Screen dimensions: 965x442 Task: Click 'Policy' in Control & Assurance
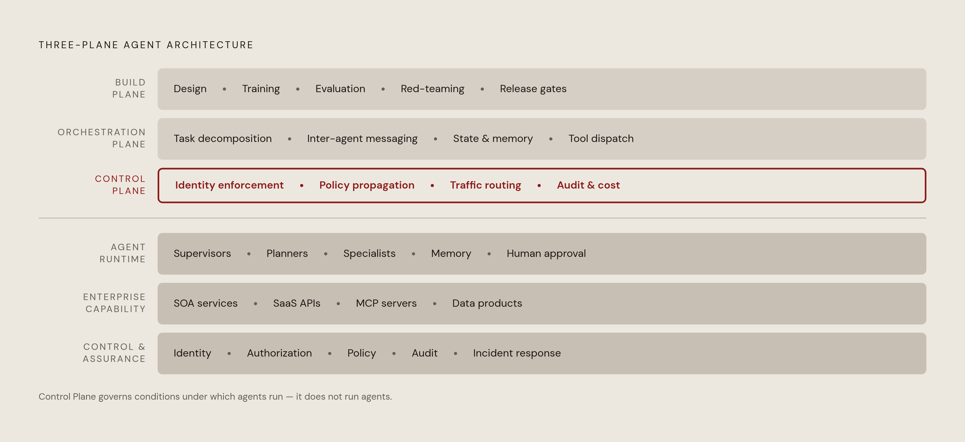362,353
